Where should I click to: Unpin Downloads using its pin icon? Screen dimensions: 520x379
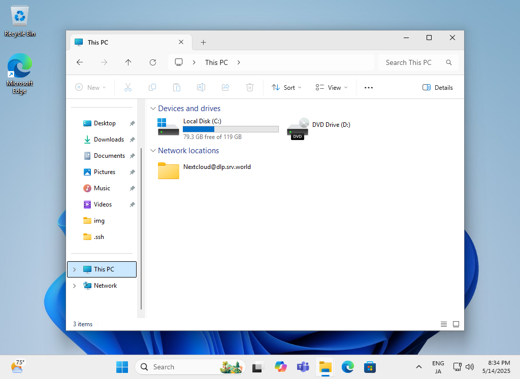133,140
